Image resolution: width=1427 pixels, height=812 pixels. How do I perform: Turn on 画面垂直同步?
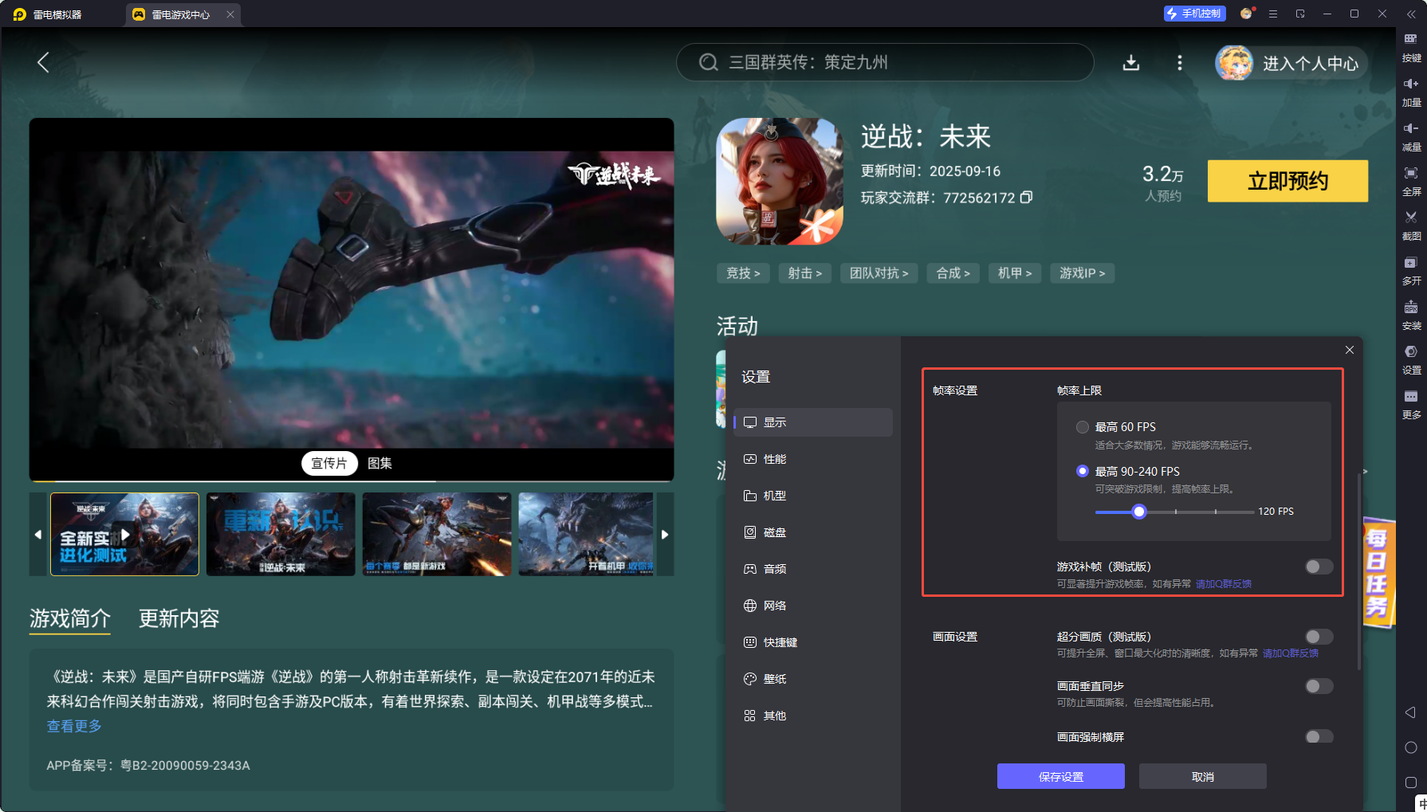click(x=1319, y=686)
